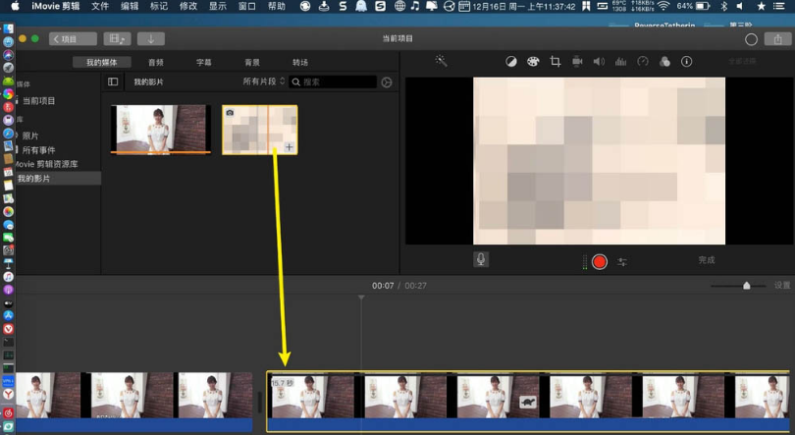This screenshot has height=435, width=795.
Task: Click the timeline playhead marker
Action: 361,298
